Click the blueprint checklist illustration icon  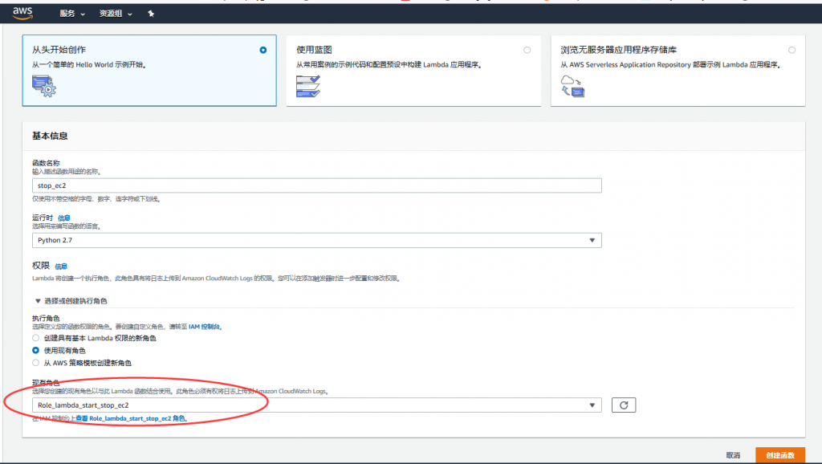click(307, 85)
